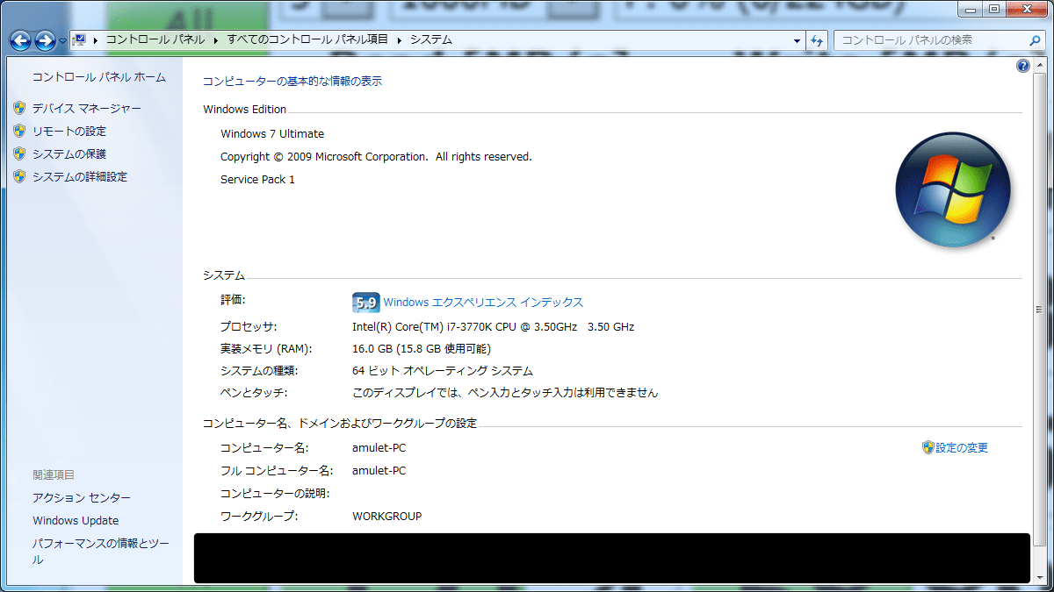Open Windows エクスペリエンス インデックス link
This screenshot has width=1054, height=592.
tap(483, 303)
